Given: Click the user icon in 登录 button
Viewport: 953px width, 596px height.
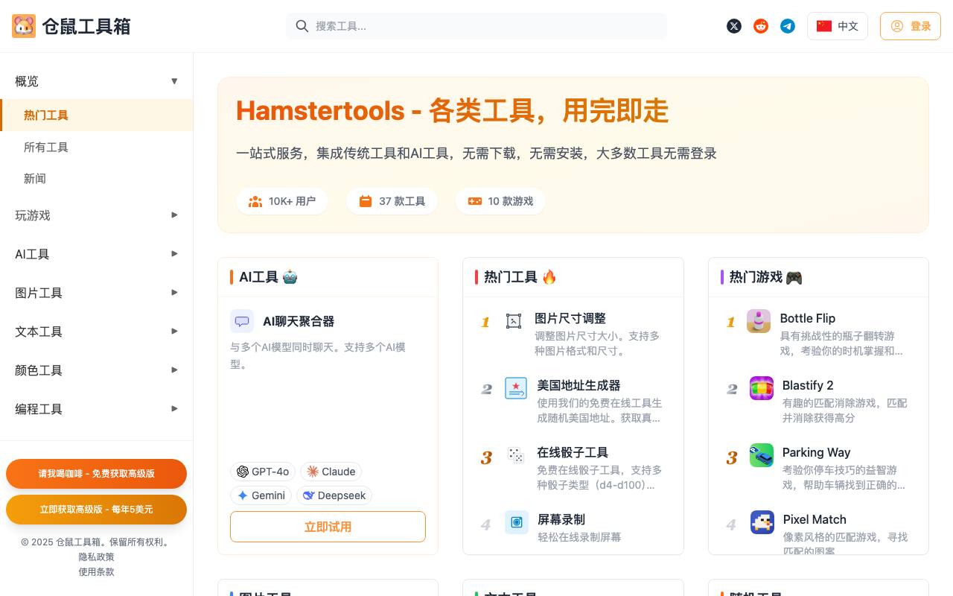Looking at the screenshot, I should click(x=897, y=26).
